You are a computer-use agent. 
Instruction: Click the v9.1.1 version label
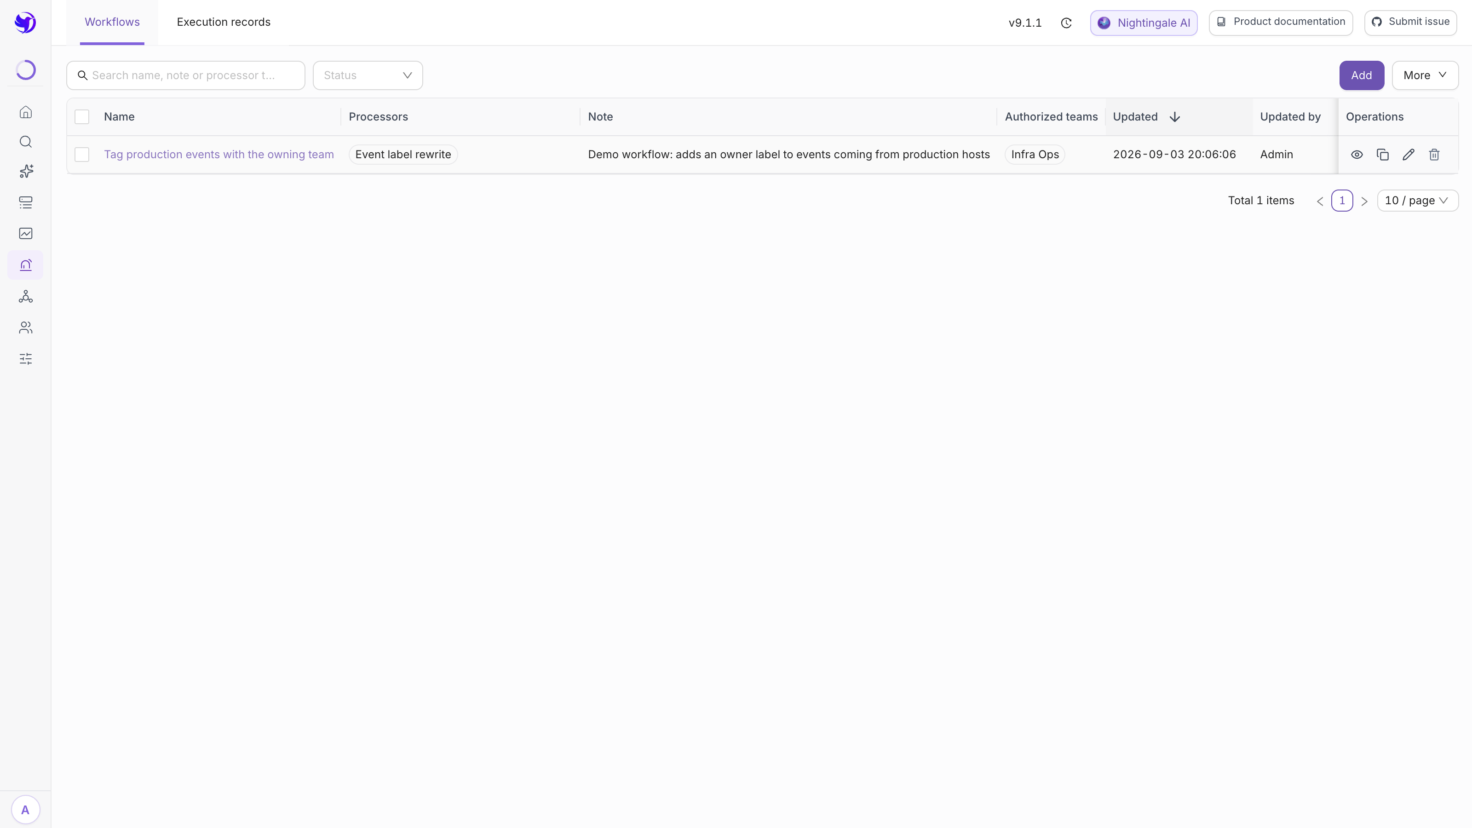[1025, 23]
